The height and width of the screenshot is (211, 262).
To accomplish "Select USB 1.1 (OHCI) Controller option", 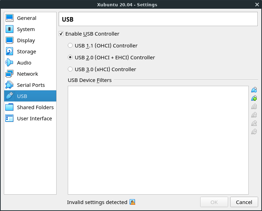I will pos(70,46).
